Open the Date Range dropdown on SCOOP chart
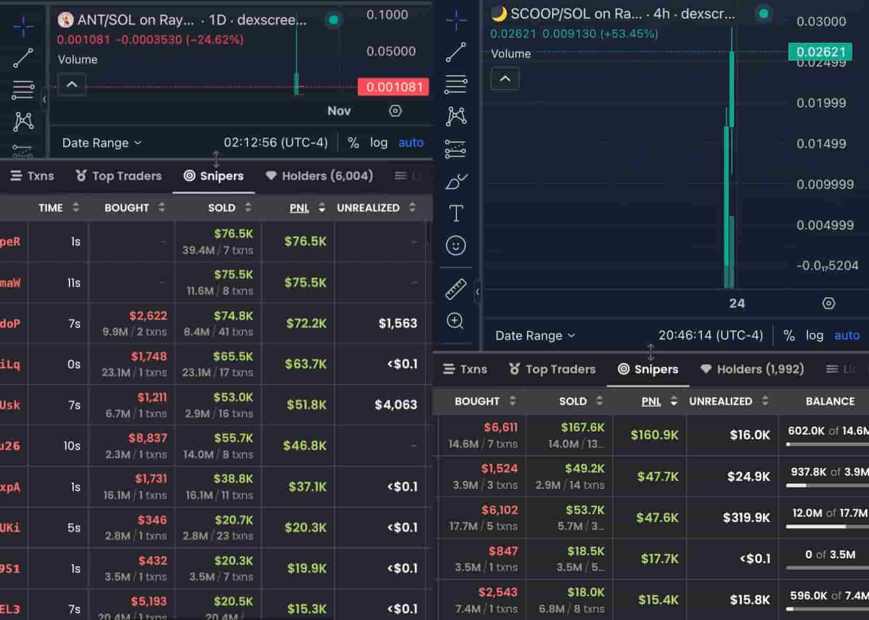This screenshot has width=869, height=620. 534,335
